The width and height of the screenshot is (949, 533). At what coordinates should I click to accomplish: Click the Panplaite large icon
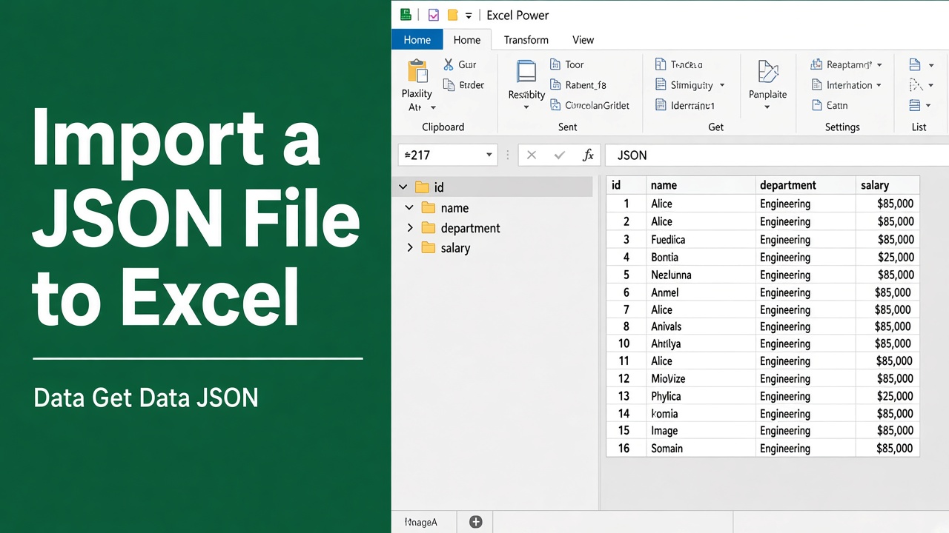point(768,73)
